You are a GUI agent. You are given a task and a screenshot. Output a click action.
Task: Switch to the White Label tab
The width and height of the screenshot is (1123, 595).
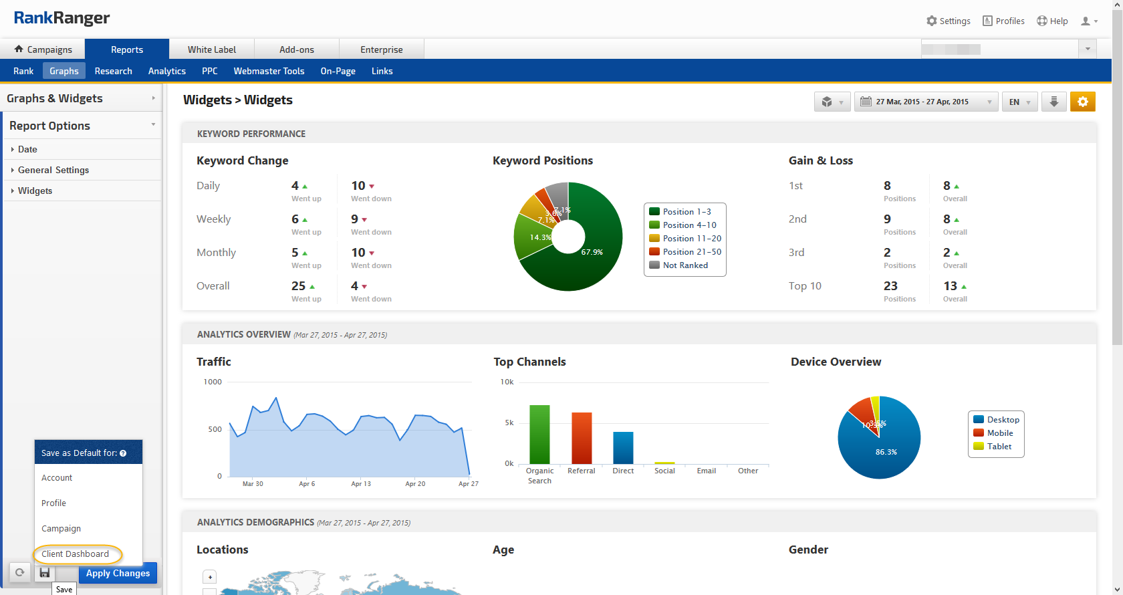pos(211,49)
